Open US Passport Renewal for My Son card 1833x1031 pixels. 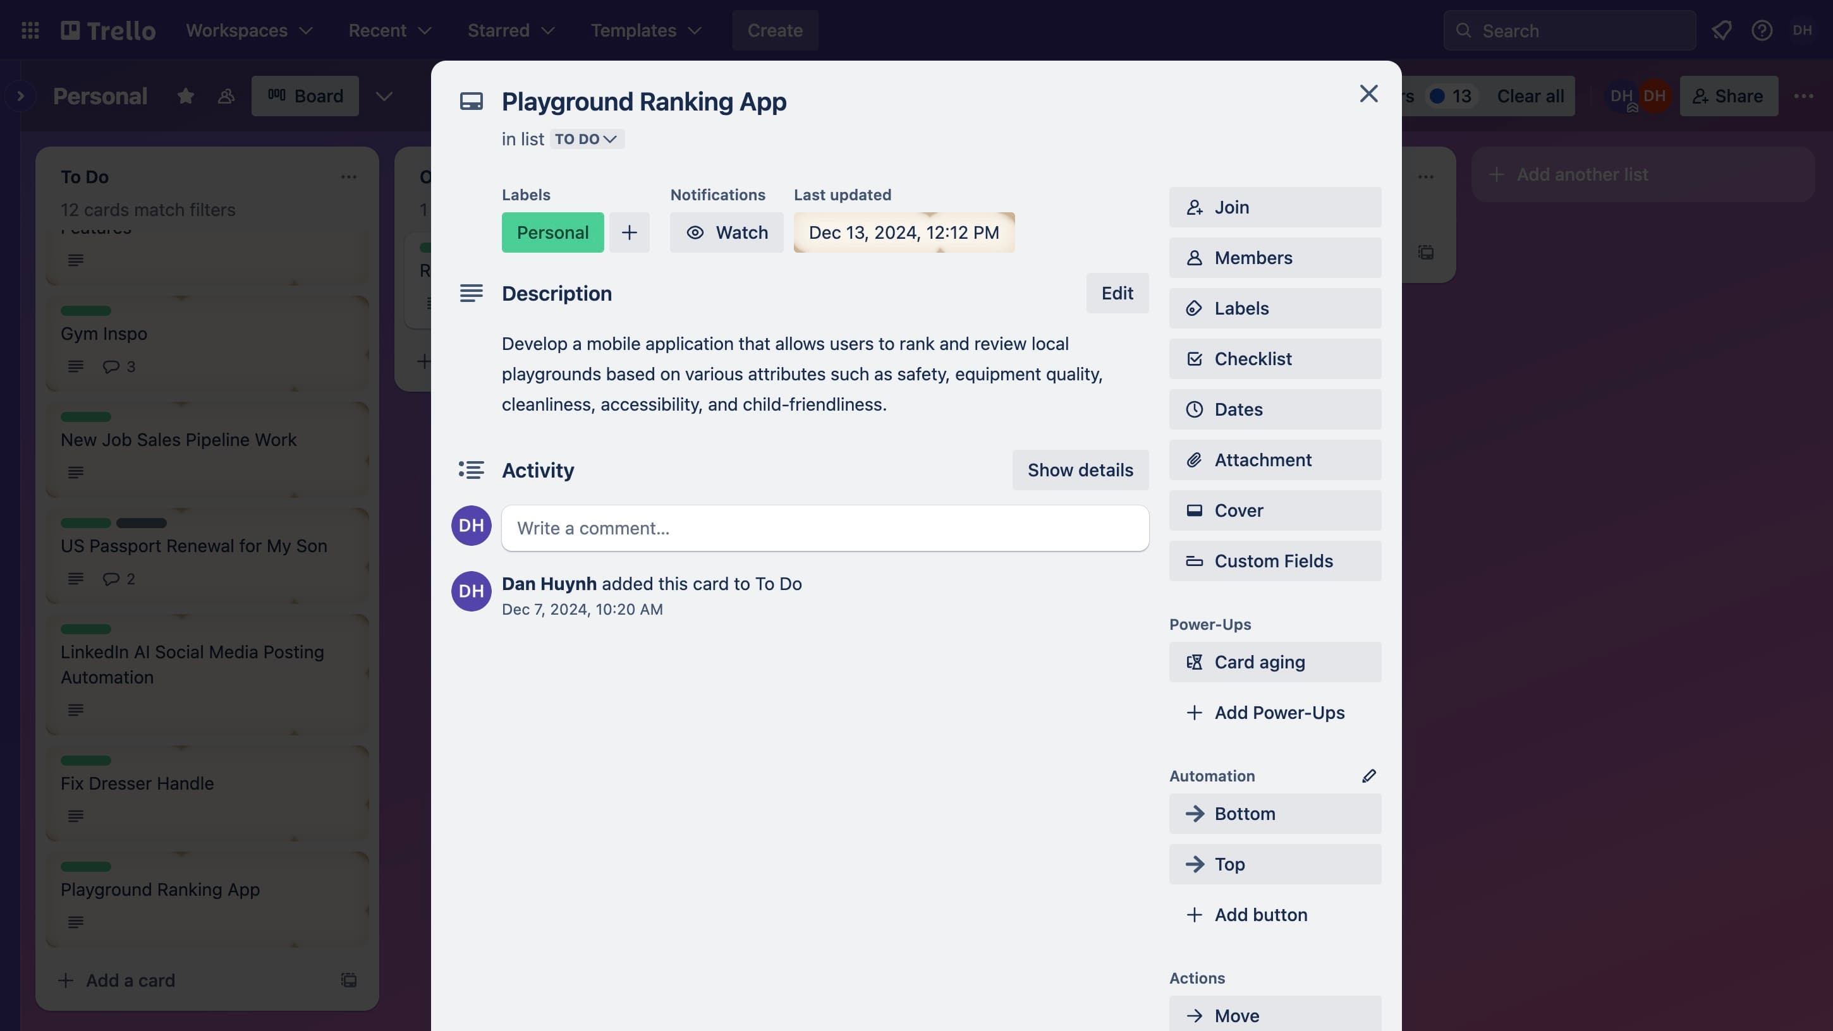(x=207, y=555)
